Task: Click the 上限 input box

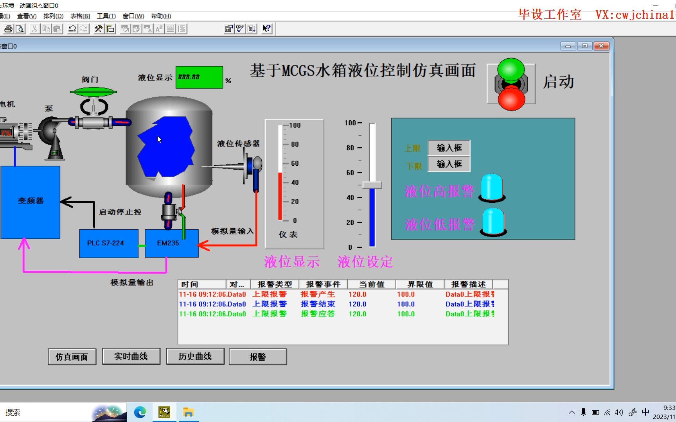Action: 449,148
